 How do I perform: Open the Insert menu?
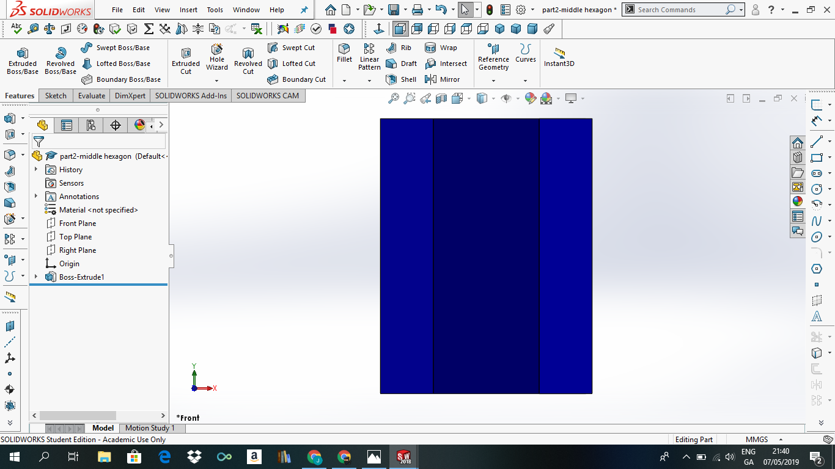pos(188,10)
